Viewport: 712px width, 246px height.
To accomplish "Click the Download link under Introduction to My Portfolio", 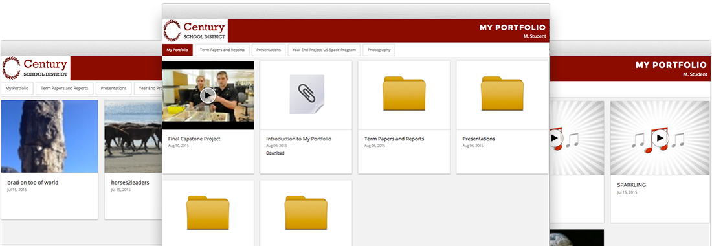I will point(275,153).
